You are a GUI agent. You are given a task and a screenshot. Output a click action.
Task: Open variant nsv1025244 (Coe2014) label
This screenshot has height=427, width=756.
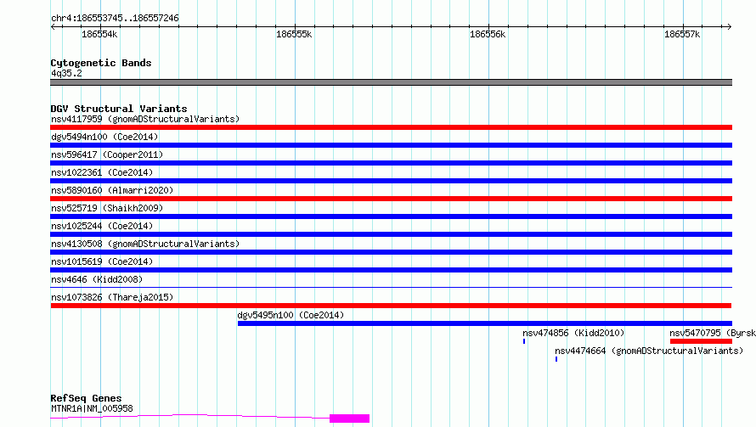[102, 226]
